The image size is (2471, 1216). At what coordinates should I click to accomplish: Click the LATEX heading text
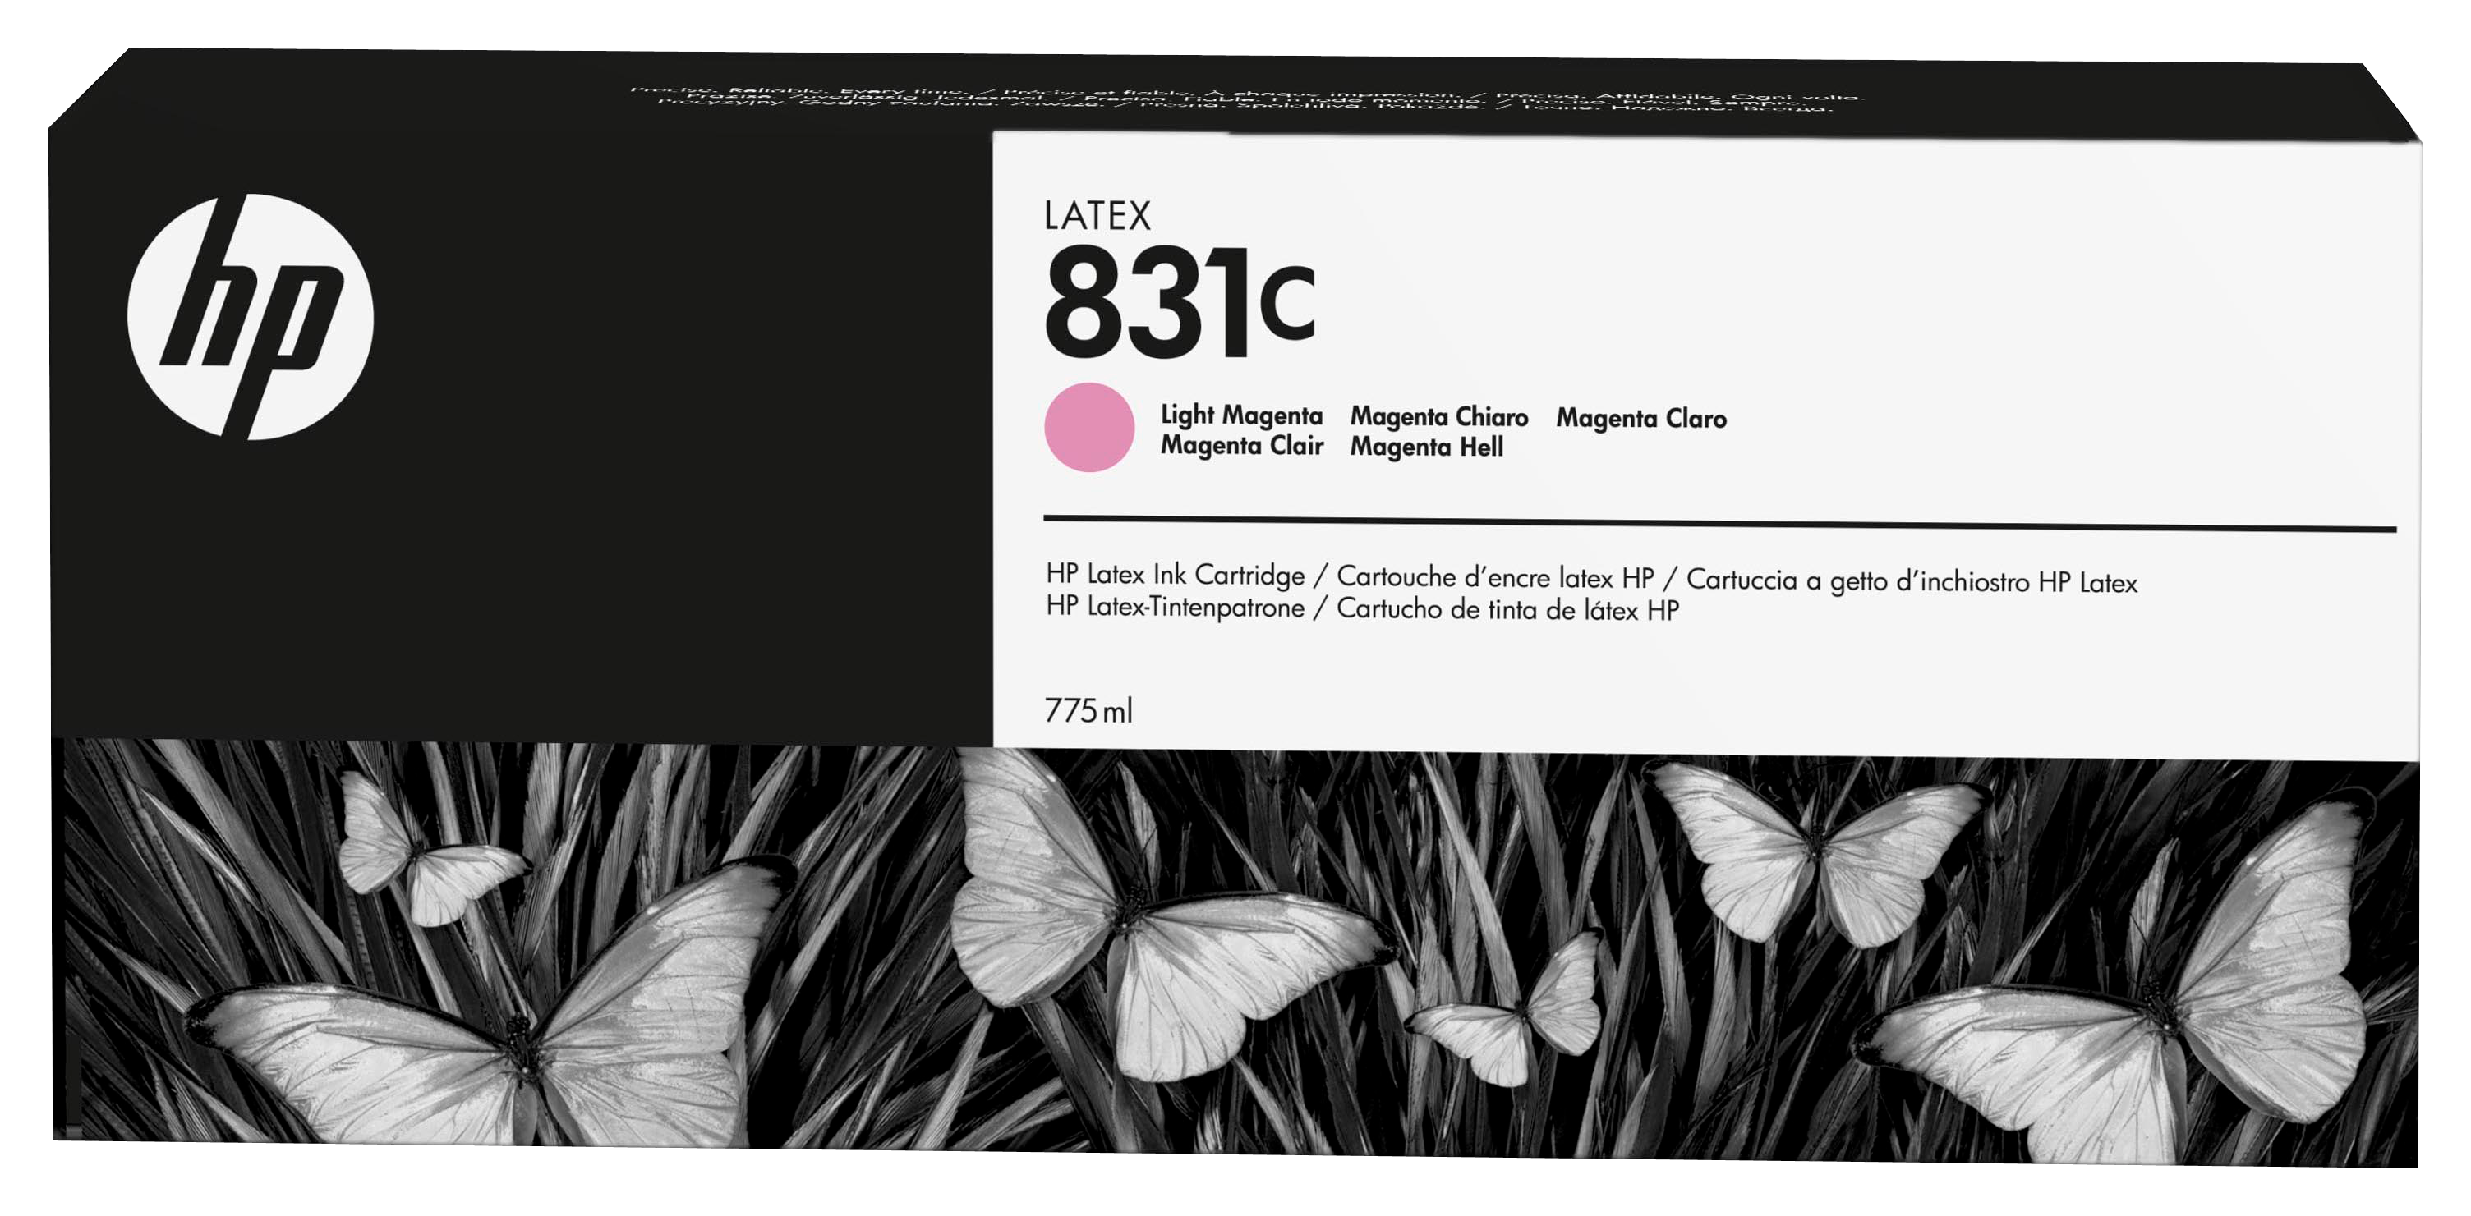pos(1097,216)
